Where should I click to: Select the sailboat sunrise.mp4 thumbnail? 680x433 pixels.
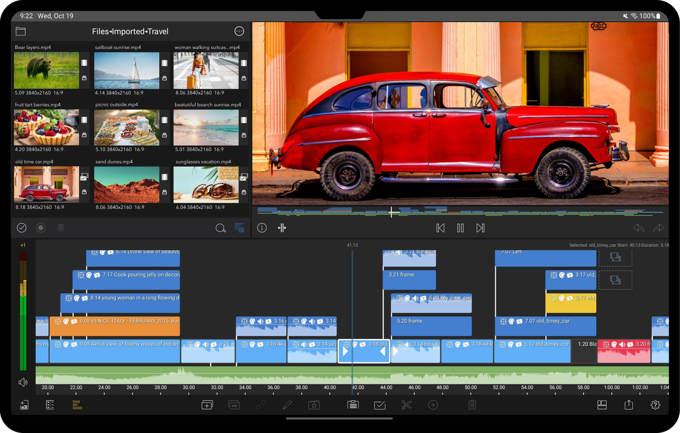(126, 70)
